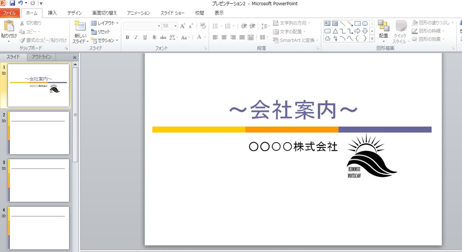The image size is (462, 252).
Task: Open the font size dropdown
Action: click(x=175, y=26)
